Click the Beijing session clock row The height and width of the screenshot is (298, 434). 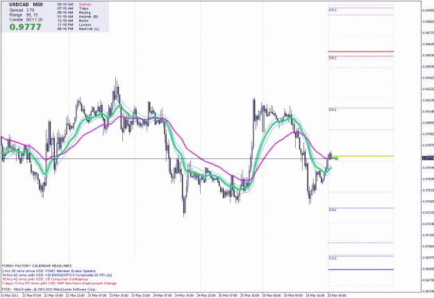(x=74, y=13)
